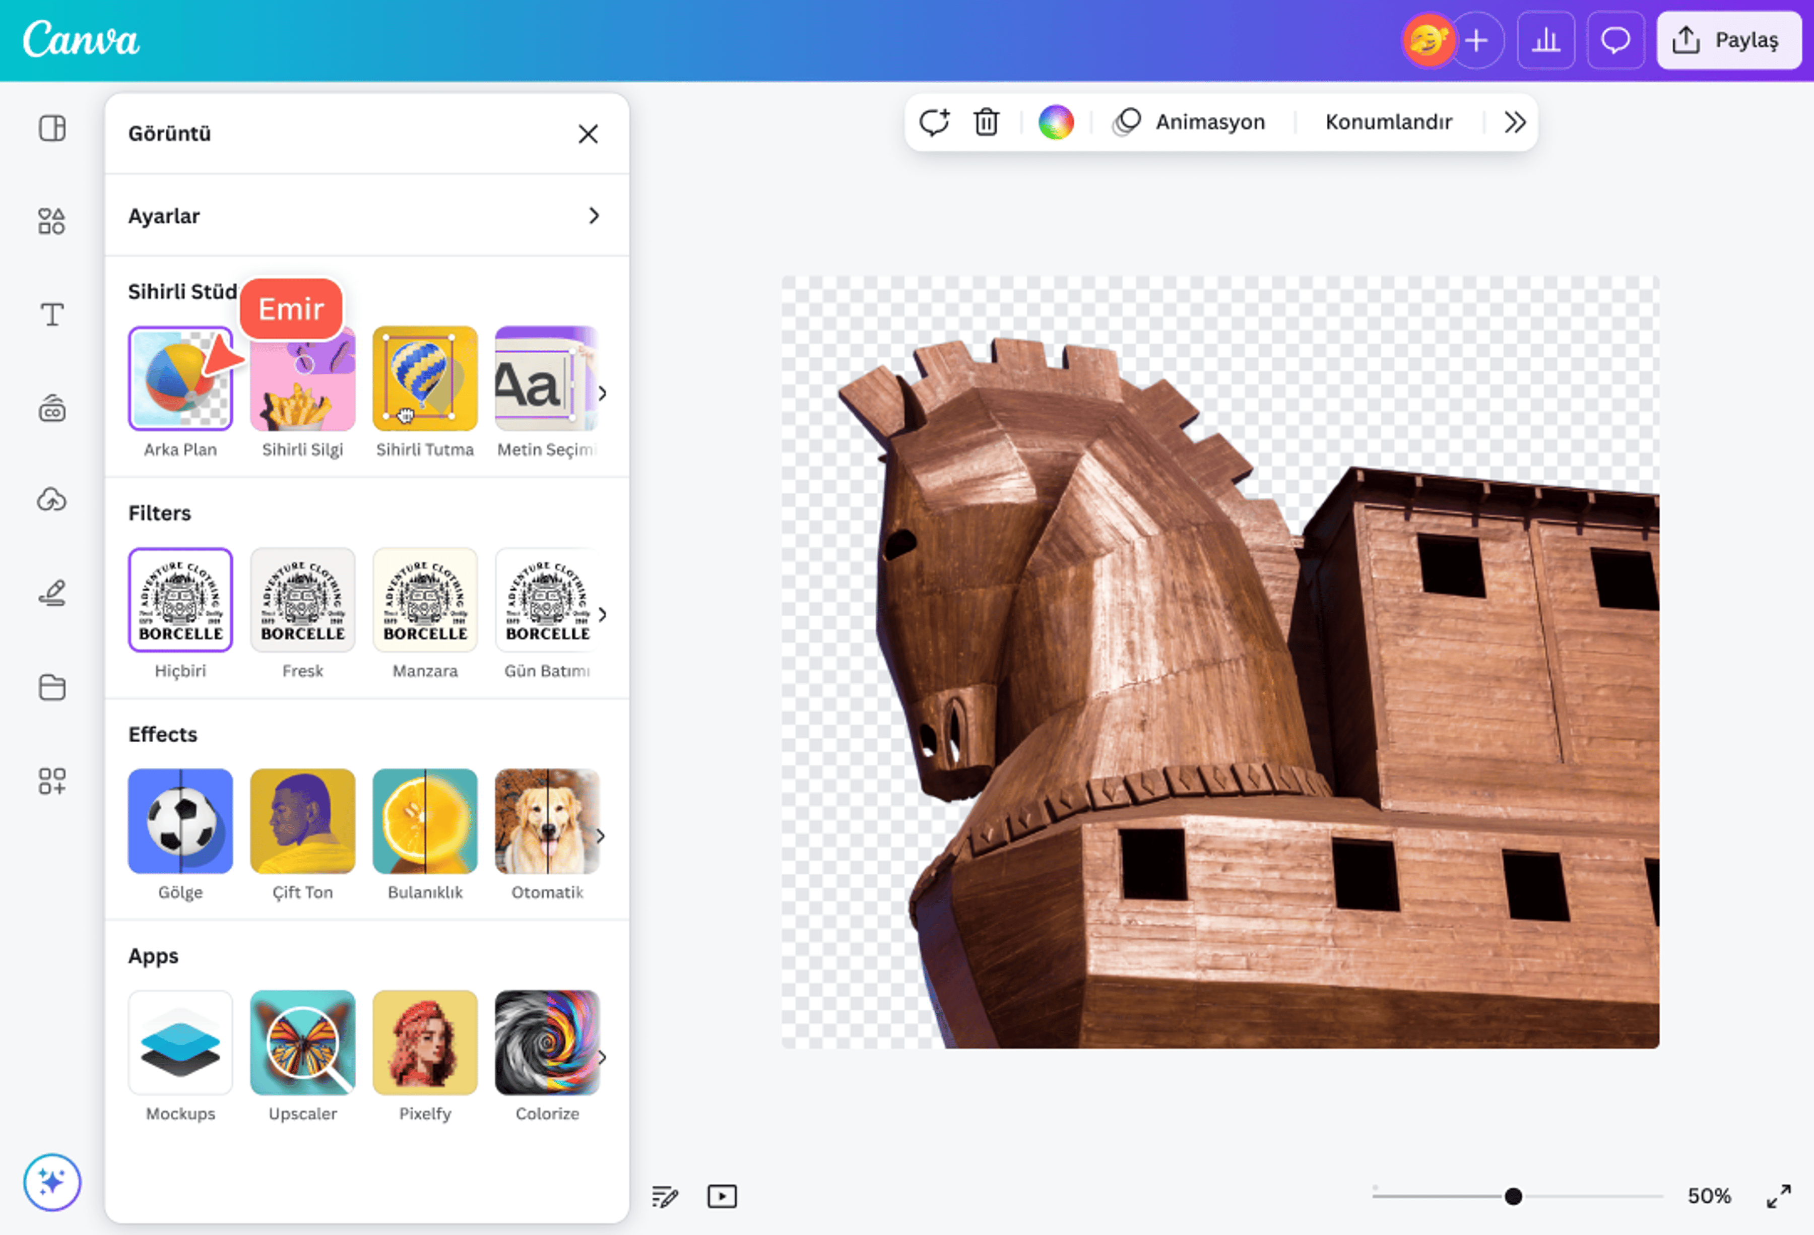The image size is (1814, 1235).
Task: Enter fullscreen with expand arrows icon
Action: point(1779,1196)
